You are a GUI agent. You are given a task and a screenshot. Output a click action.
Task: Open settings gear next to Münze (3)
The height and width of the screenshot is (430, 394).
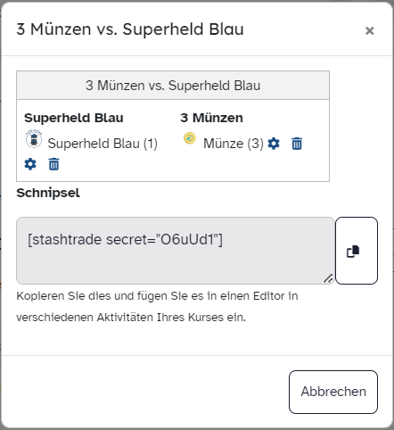click(x=274, y=144)
